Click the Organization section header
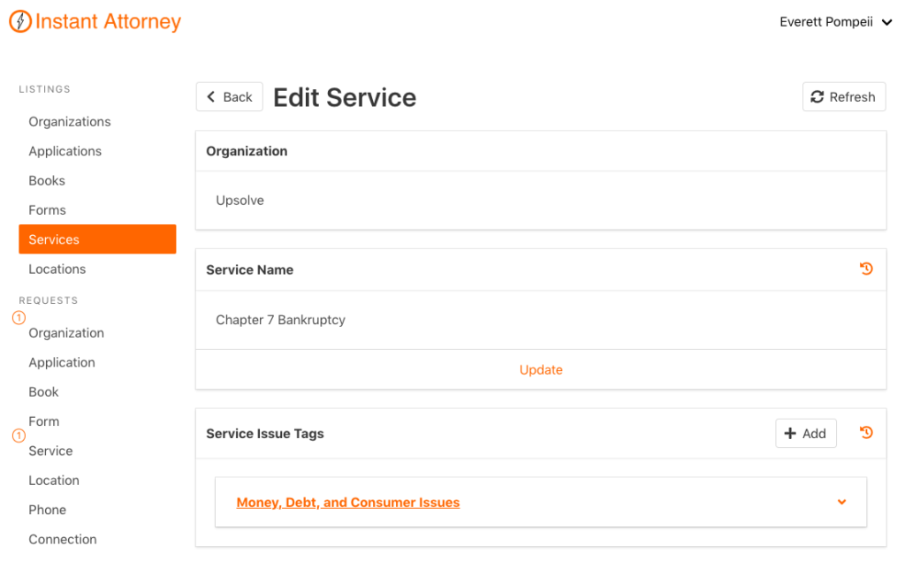905x561 pixels. [247, 151]
